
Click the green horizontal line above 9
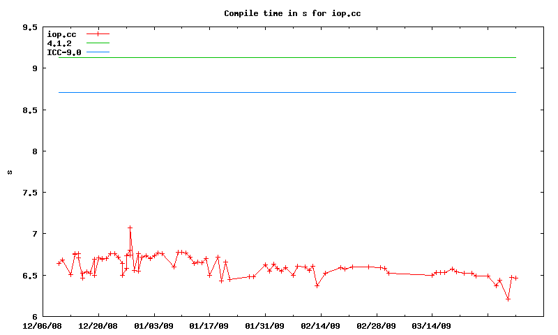pos(286,57)
